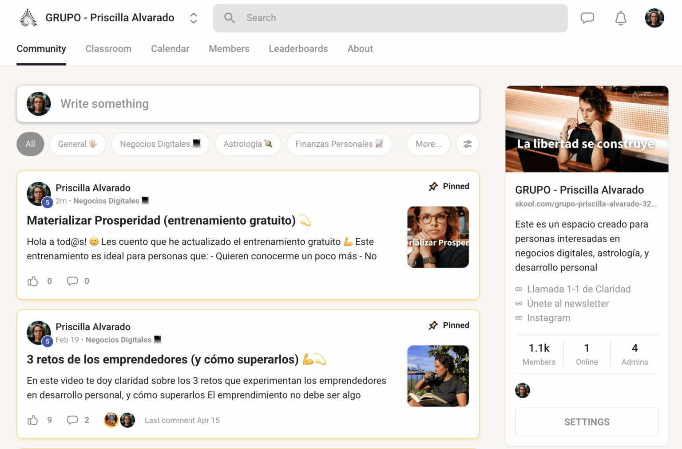
Task: Filter posts by Finanzas Personales
Action: [339, 144]
